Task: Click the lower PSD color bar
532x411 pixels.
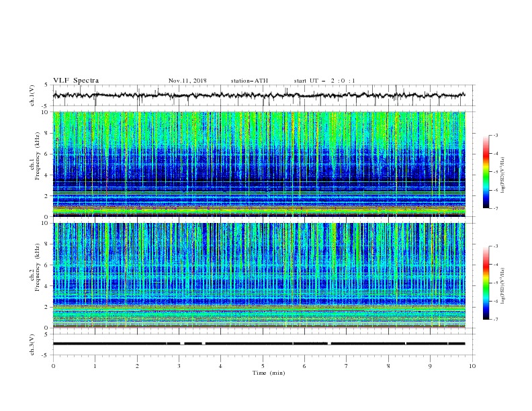Action: [486, 283]
